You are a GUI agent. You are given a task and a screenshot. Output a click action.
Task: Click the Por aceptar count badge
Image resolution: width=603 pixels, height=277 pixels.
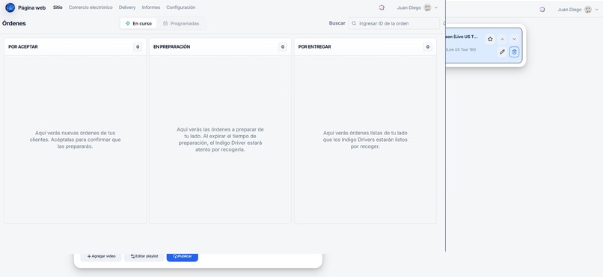pos(138,47)
